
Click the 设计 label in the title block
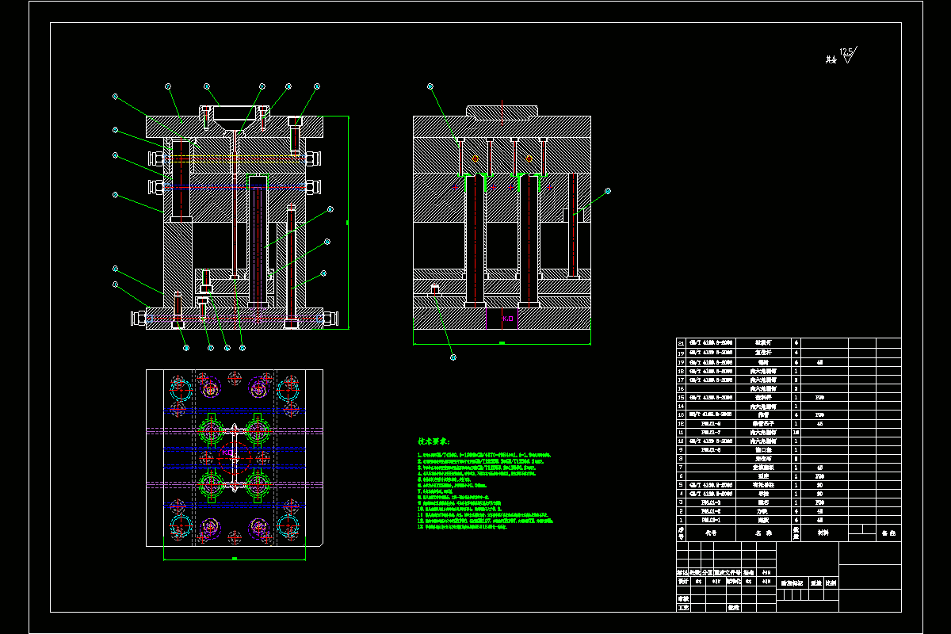pos(682,581)
